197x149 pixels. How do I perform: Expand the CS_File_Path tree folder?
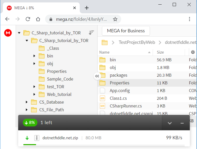(26, 110)
